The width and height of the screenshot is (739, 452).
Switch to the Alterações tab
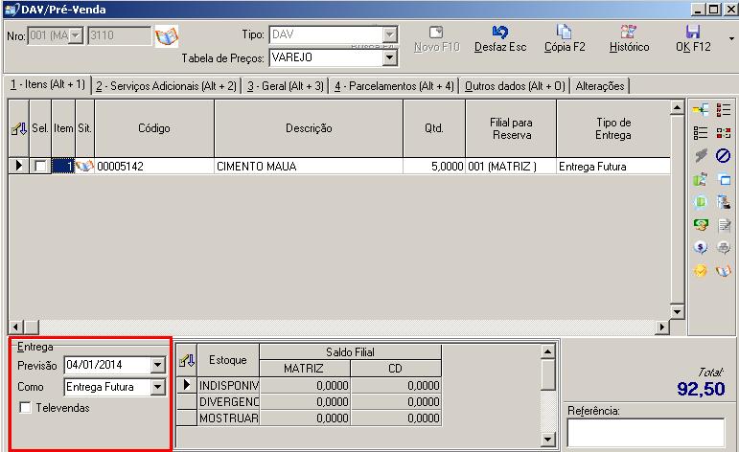point(600,86)
